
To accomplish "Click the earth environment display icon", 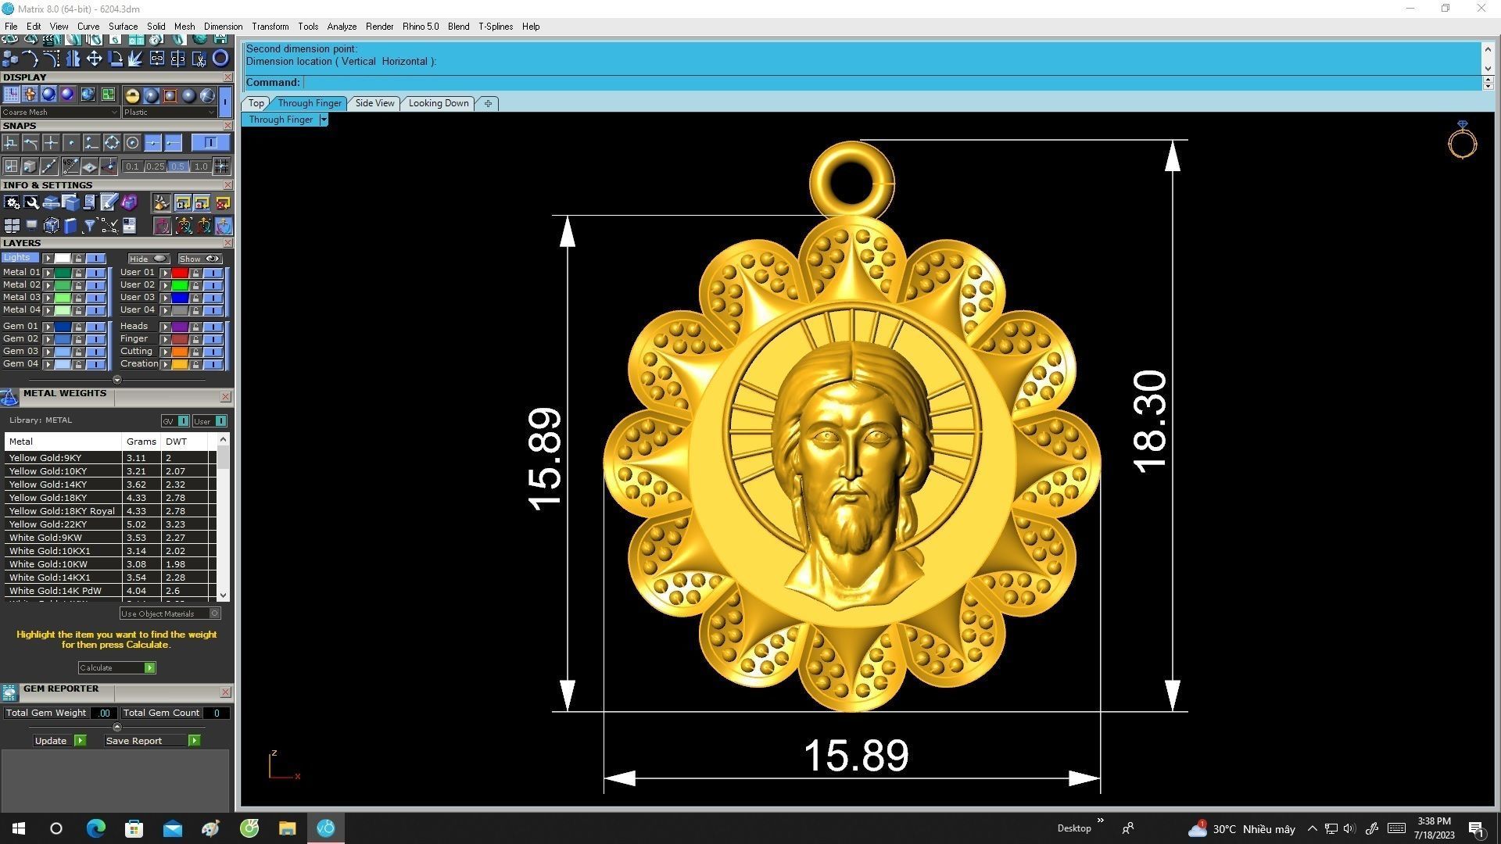I will [x=88, y=95].
